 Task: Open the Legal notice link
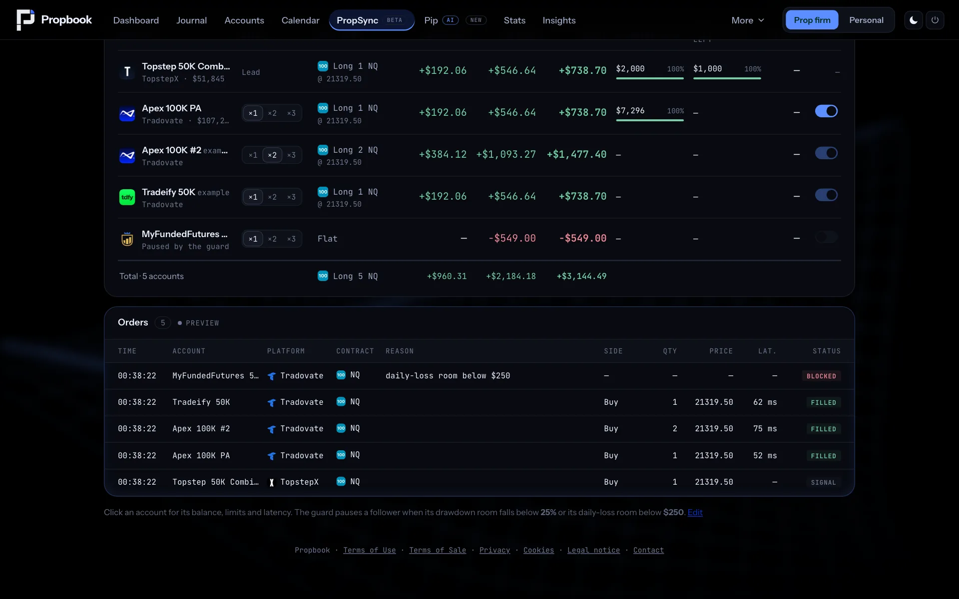pyautogui.click(x=593, y=550)
